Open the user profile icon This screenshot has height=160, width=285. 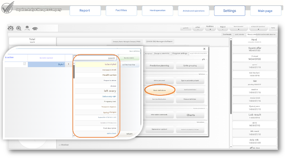click(x=27, y=28)
